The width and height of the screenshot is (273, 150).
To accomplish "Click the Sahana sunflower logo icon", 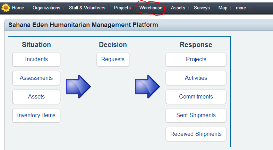I will coord(6,8).
